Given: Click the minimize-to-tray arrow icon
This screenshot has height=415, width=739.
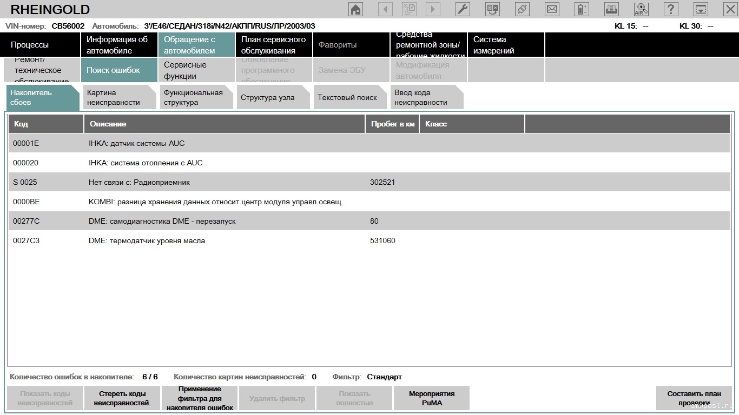Looking at the screenshot, I should coord(701,9).
